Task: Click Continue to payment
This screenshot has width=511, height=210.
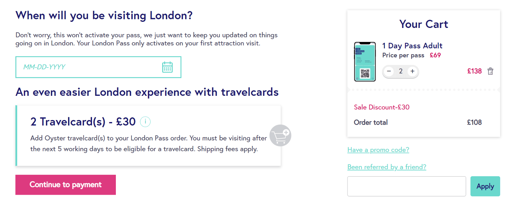Action: (66, 185)
